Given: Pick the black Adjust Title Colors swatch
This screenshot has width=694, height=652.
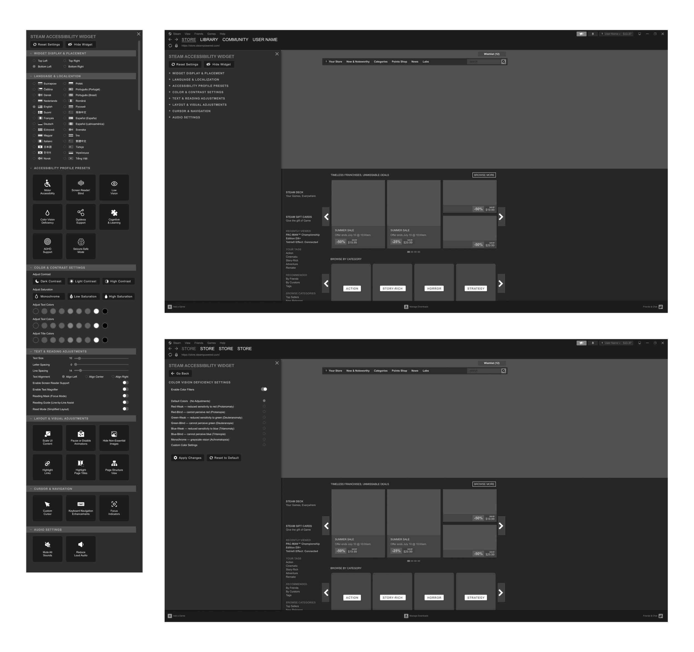Looking at the screenshot, I should pos(105,340).
